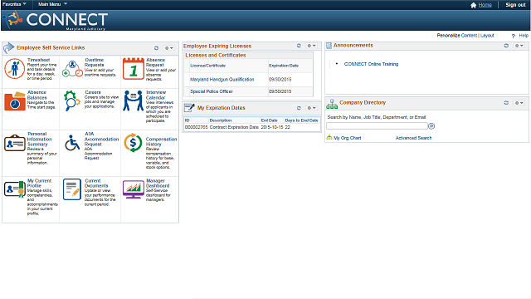Open the CONNECT Online Training announcement
This screenshot has height=299, width=531.
371,64
